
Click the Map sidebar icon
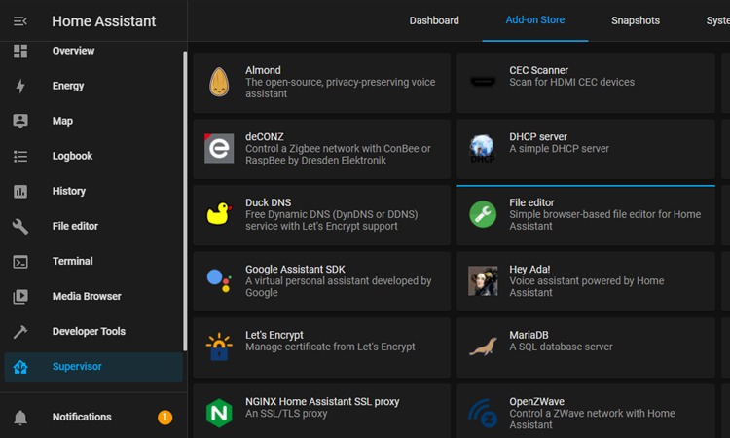tap(20, 121)
